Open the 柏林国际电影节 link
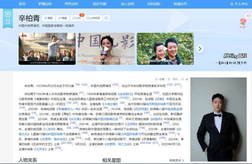 click(56, 134)
